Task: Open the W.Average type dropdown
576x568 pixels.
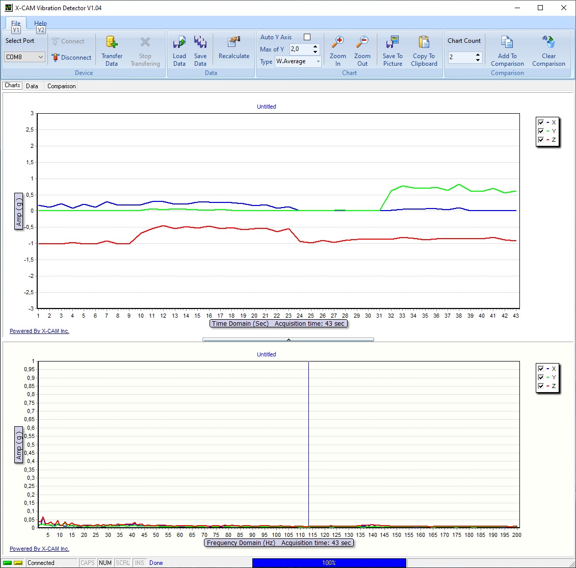Action: (x=318, y=61)
